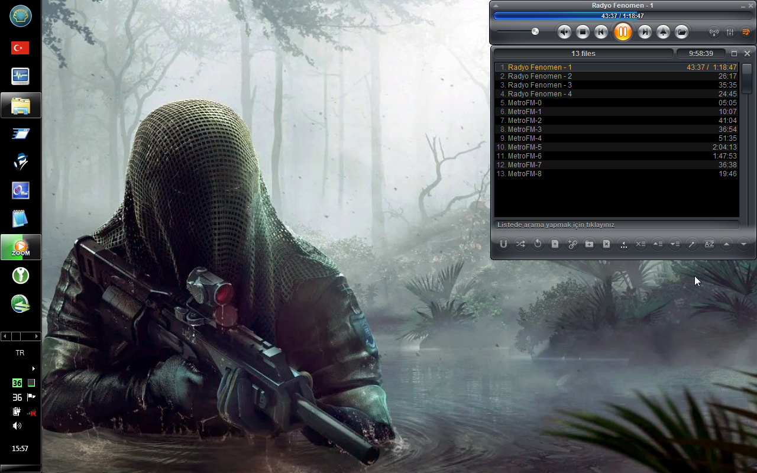757x473 pixels.
Task: Maximize the playlist window with the square button
Action: pyautogui.click(x=735, y=53)
